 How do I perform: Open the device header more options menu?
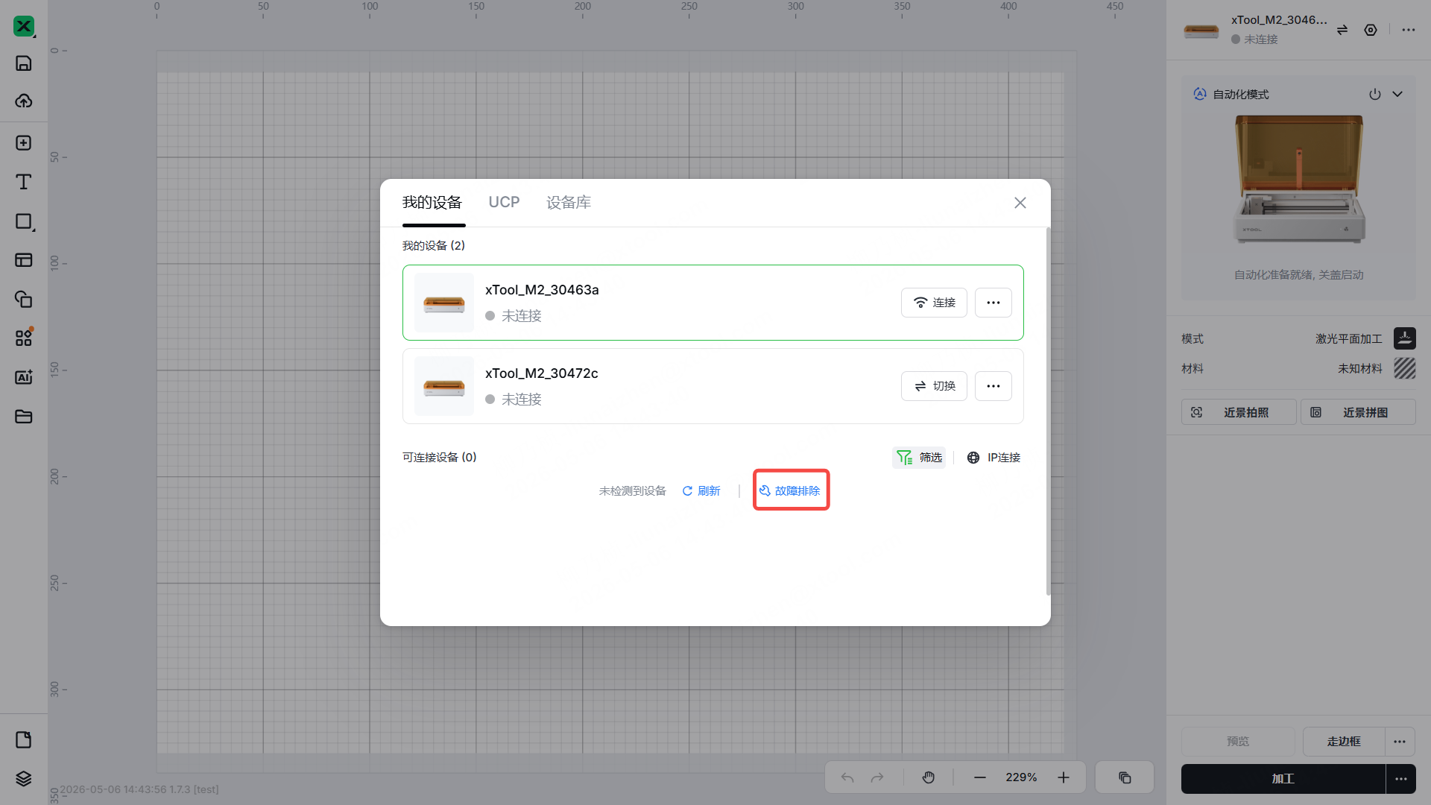pos(1408,30)
